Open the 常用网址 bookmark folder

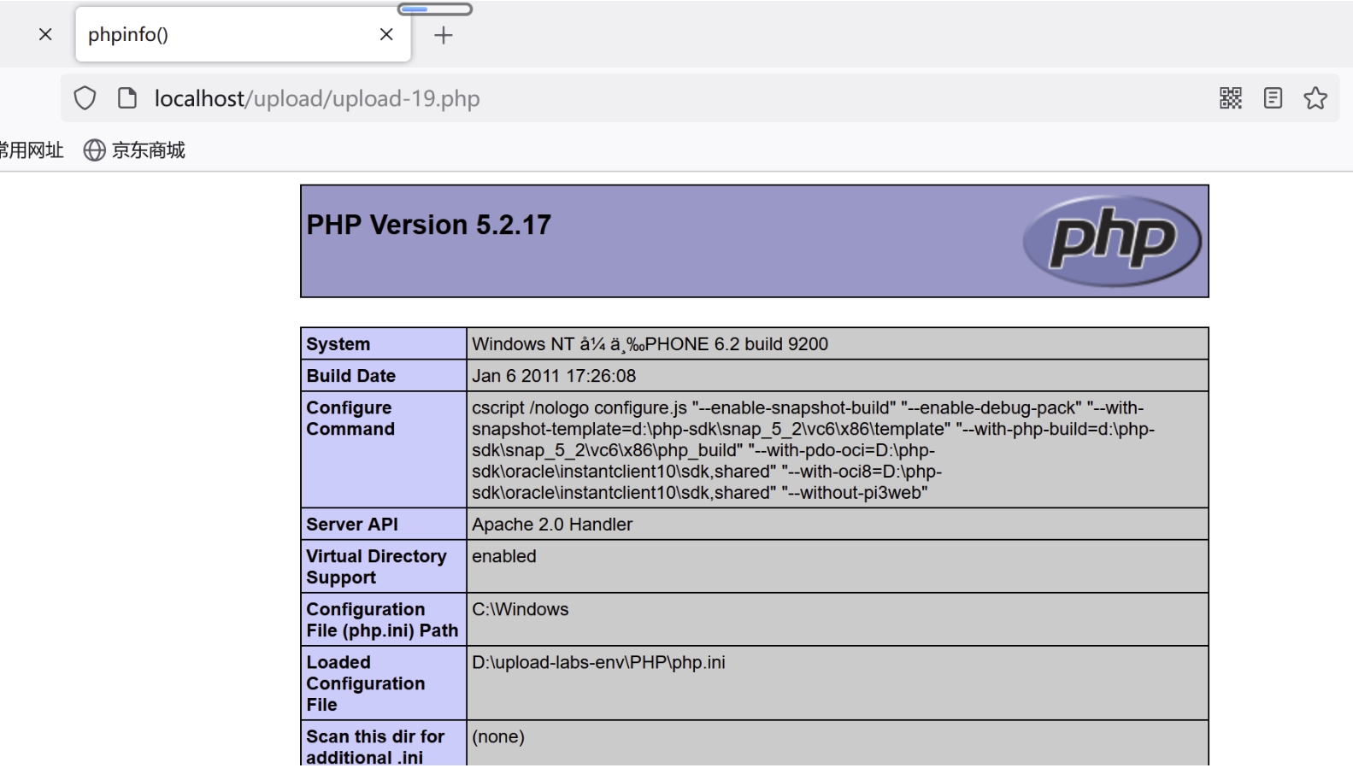[32, 150]
